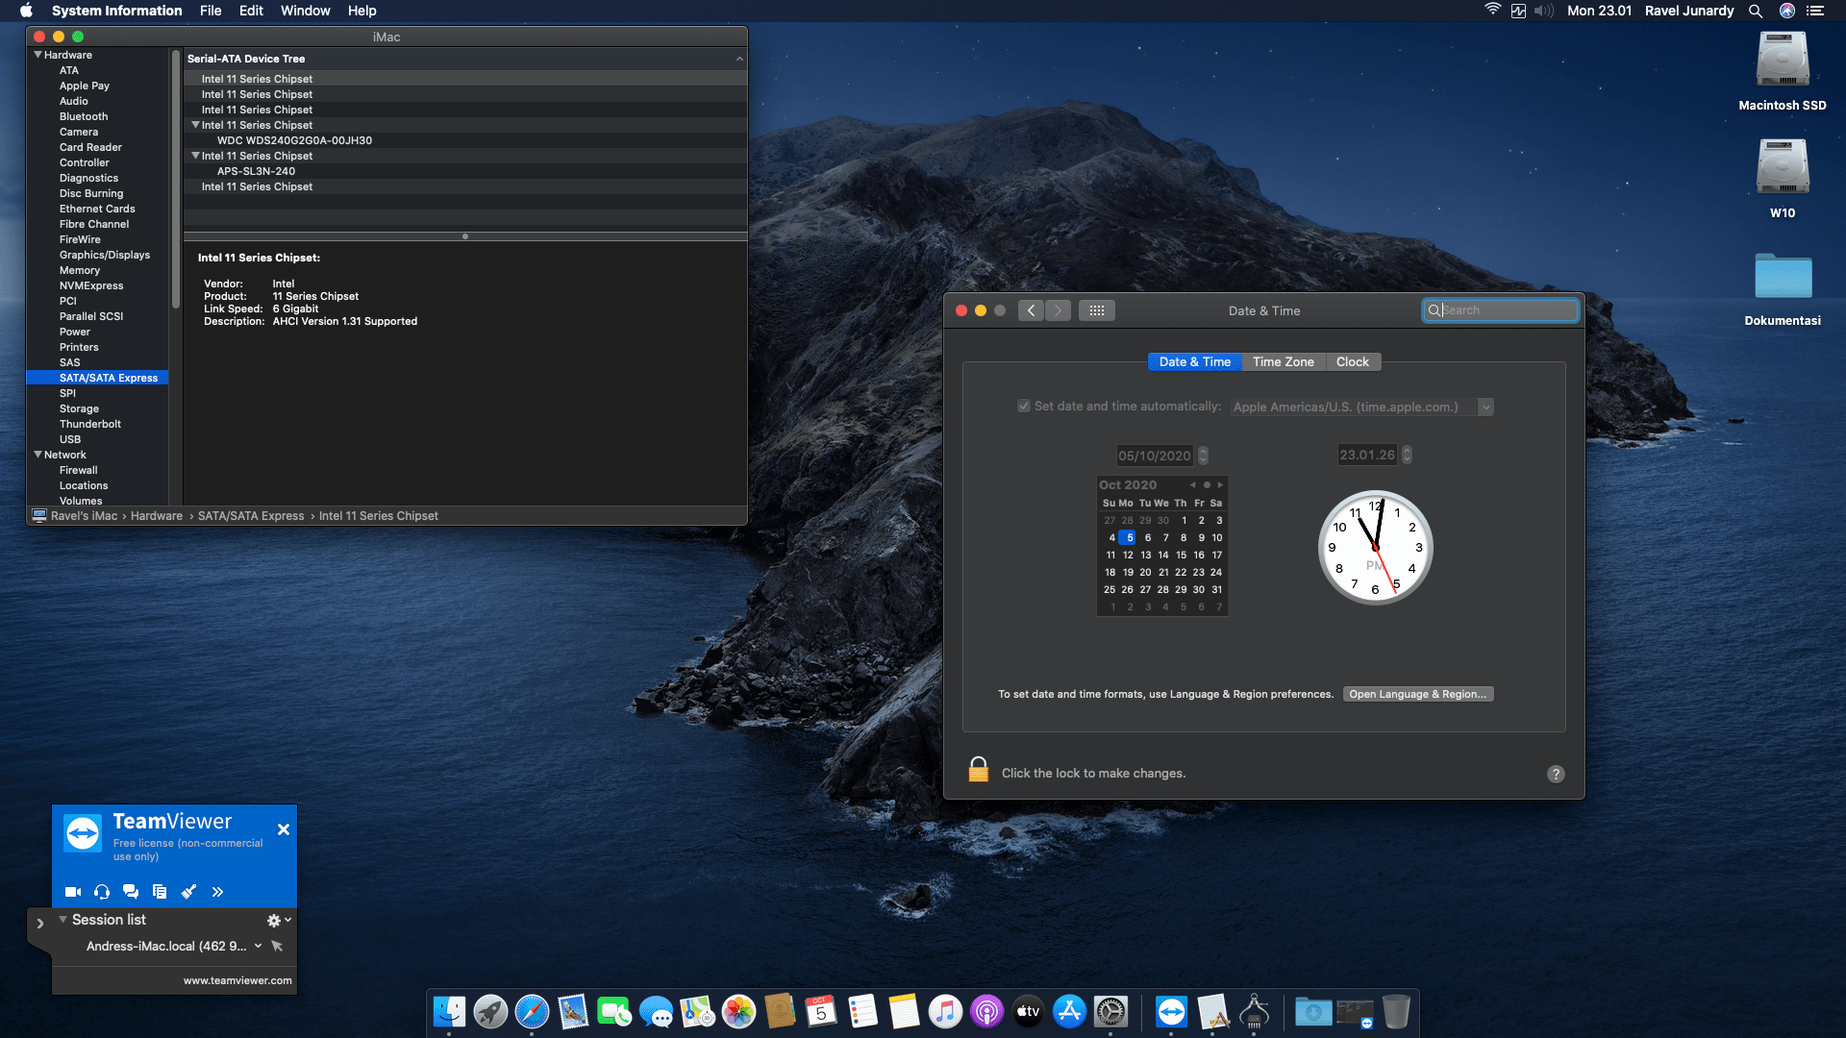Click Open Language & Region button
The width and height of the screenshot is (1846, 1038).
tap(1418, 694)
